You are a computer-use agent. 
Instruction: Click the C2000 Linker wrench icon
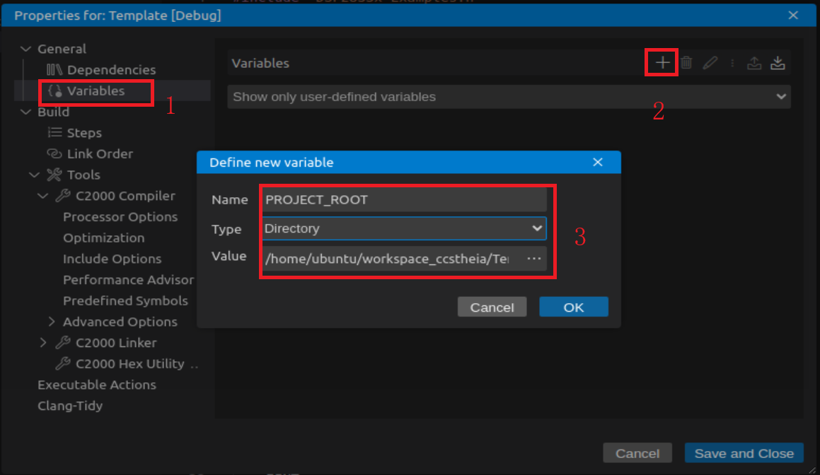point(63,343)
